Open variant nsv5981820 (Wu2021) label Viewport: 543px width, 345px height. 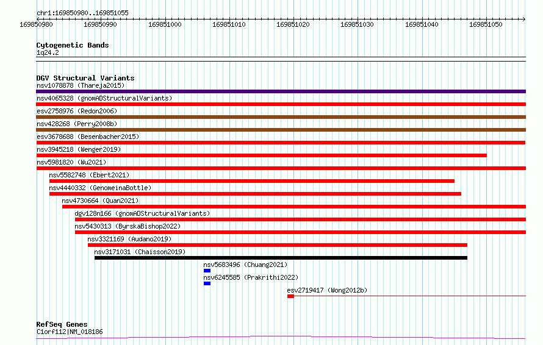point(71,162)
